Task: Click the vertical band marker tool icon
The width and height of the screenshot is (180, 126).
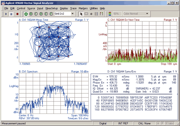Action: (96, 14)
